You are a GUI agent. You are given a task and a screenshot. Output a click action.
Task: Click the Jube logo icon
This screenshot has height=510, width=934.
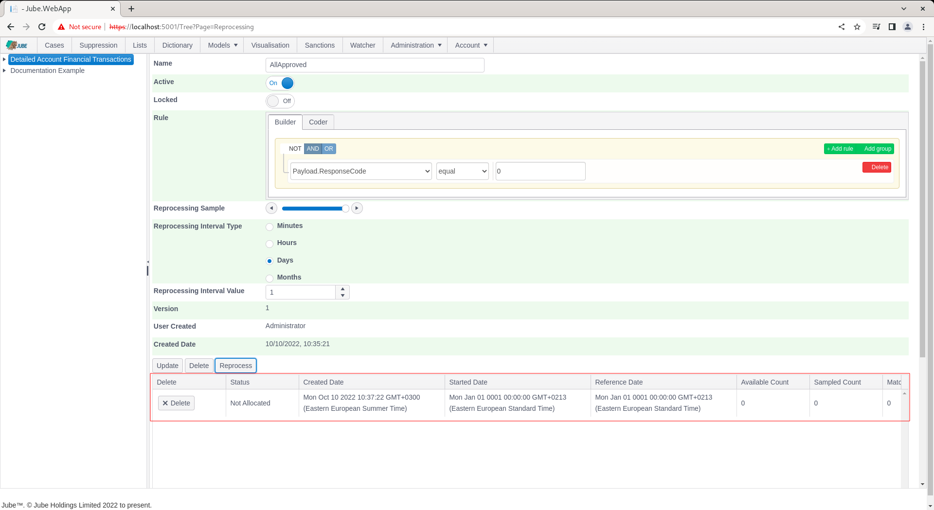click(x=17, y=45)
